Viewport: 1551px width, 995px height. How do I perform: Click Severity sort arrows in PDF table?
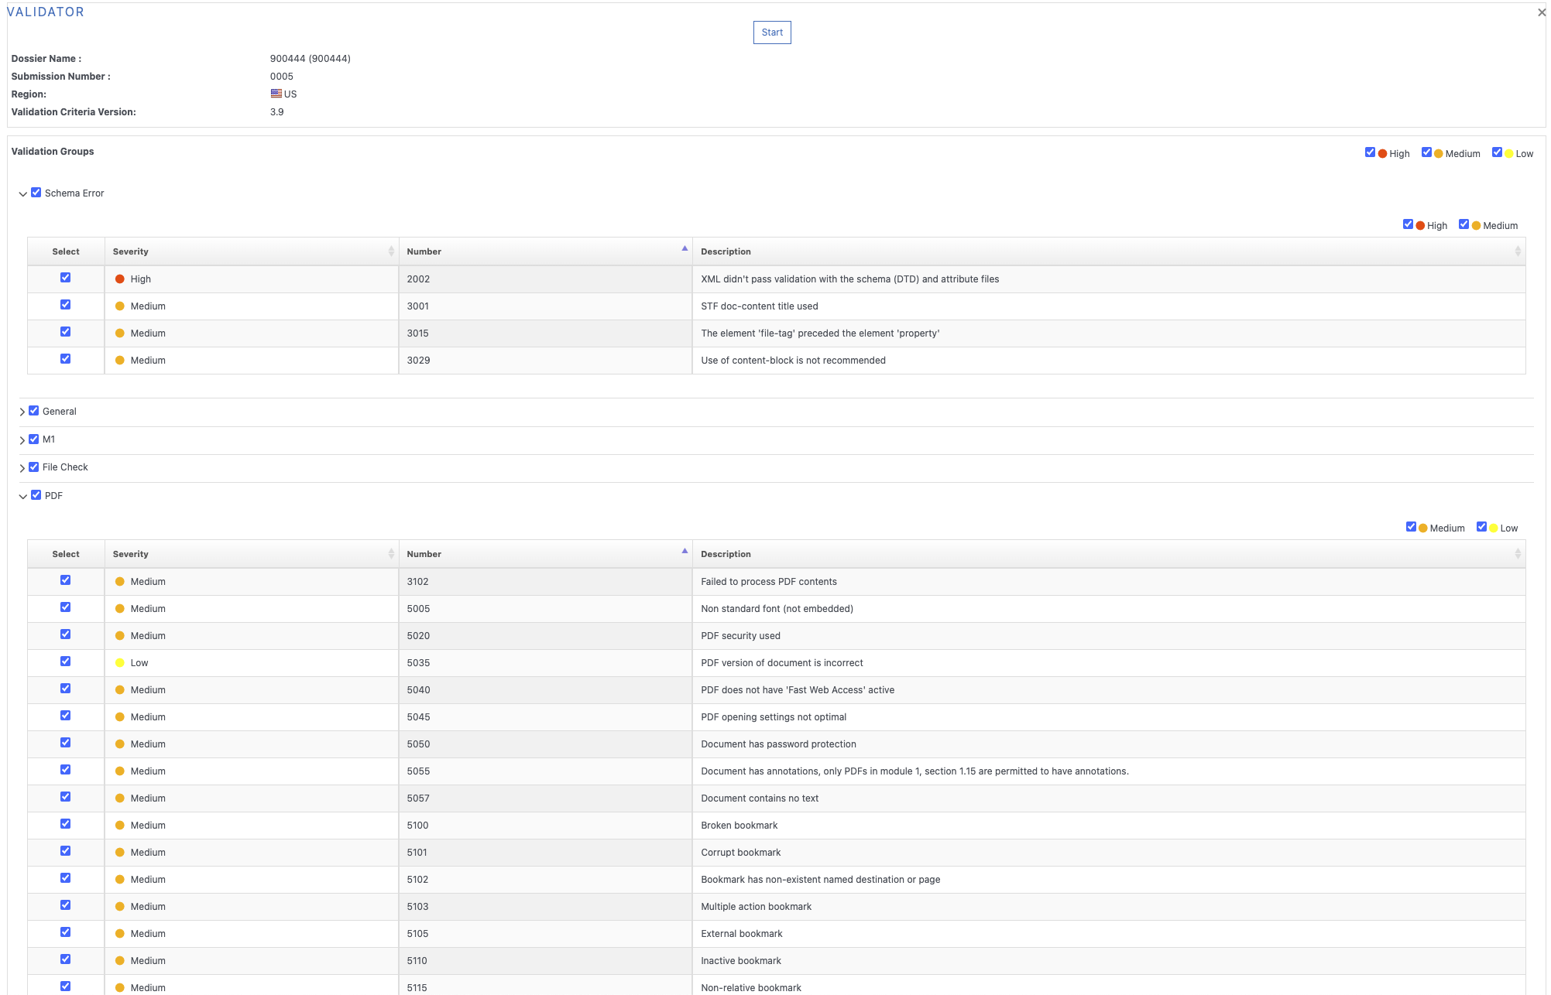click(391, 554)
